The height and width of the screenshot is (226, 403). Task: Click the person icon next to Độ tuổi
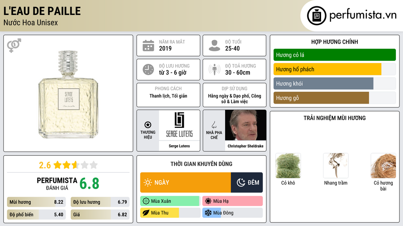pos(214,46)
